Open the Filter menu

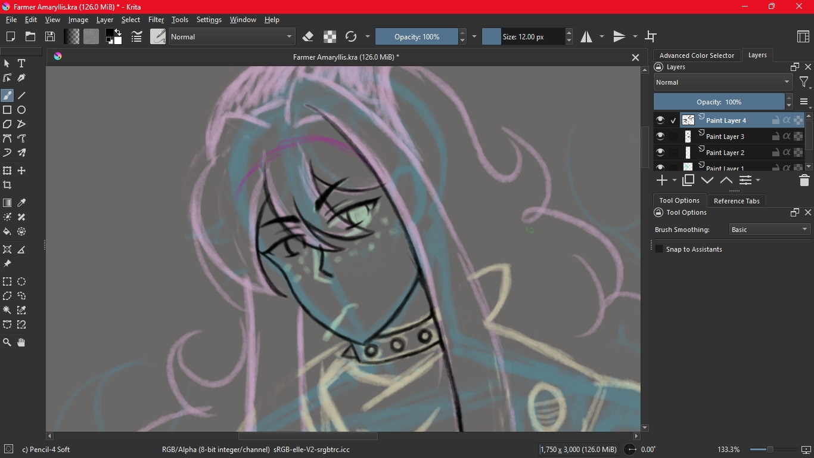(156, 20)
